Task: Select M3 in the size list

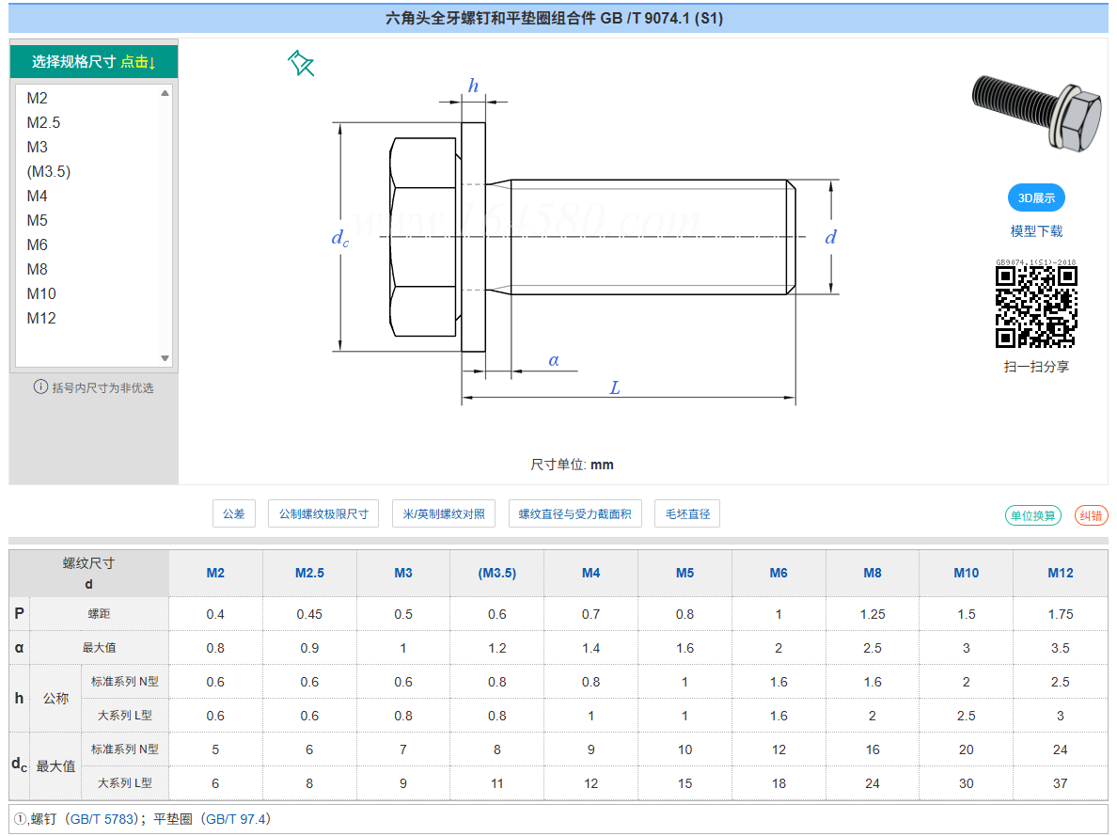Action: coord(37,147)
